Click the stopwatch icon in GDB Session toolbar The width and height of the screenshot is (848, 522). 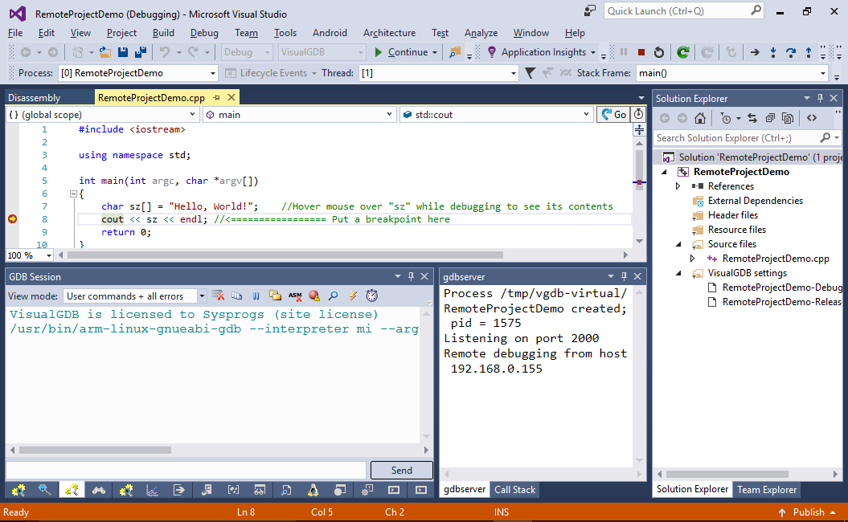coord(371,296)
